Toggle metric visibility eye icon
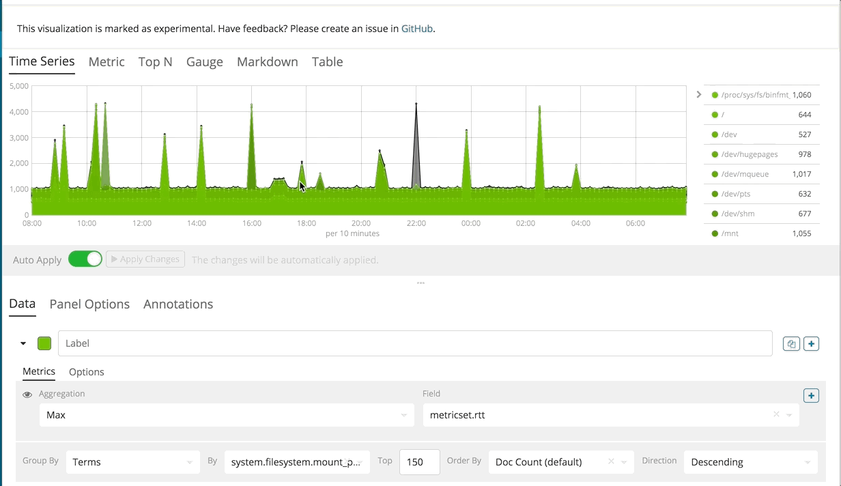The image size is (841, 486). [x=27, y=395]
